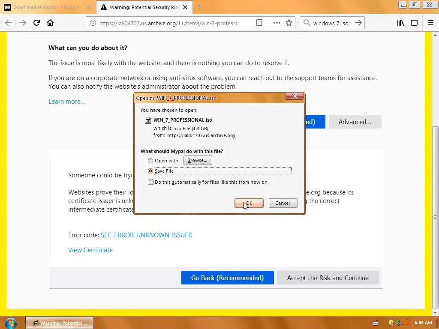439x329 pixels.
Task: Restore down the browser window
Action: coord(415,5)
